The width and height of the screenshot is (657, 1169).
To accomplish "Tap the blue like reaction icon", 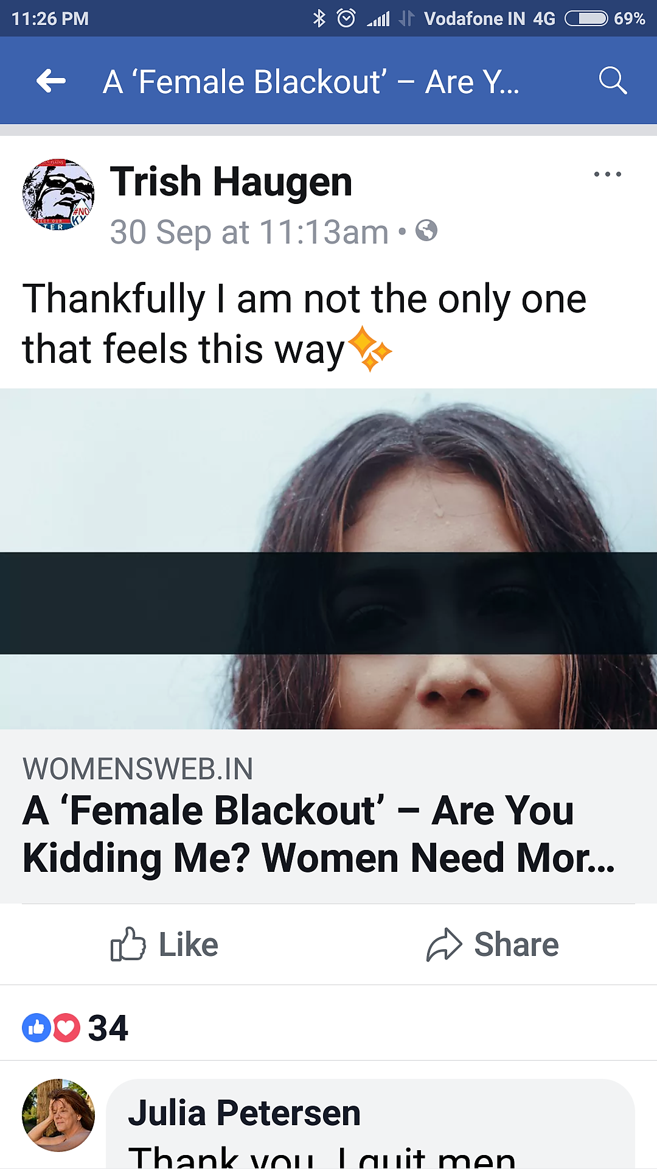I will (36, 1028).
